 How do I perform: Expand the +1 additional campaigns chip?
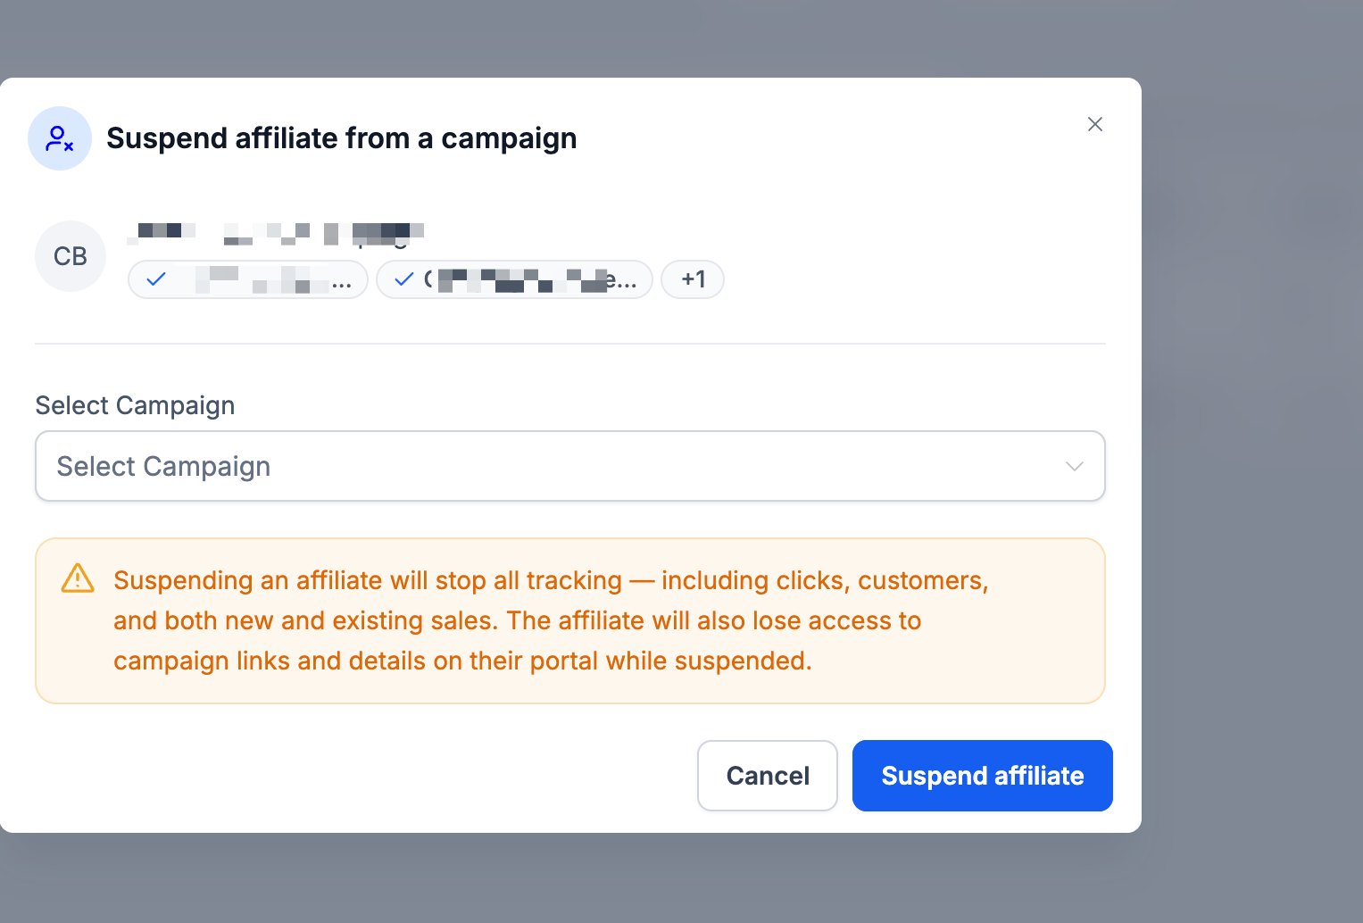693,279
